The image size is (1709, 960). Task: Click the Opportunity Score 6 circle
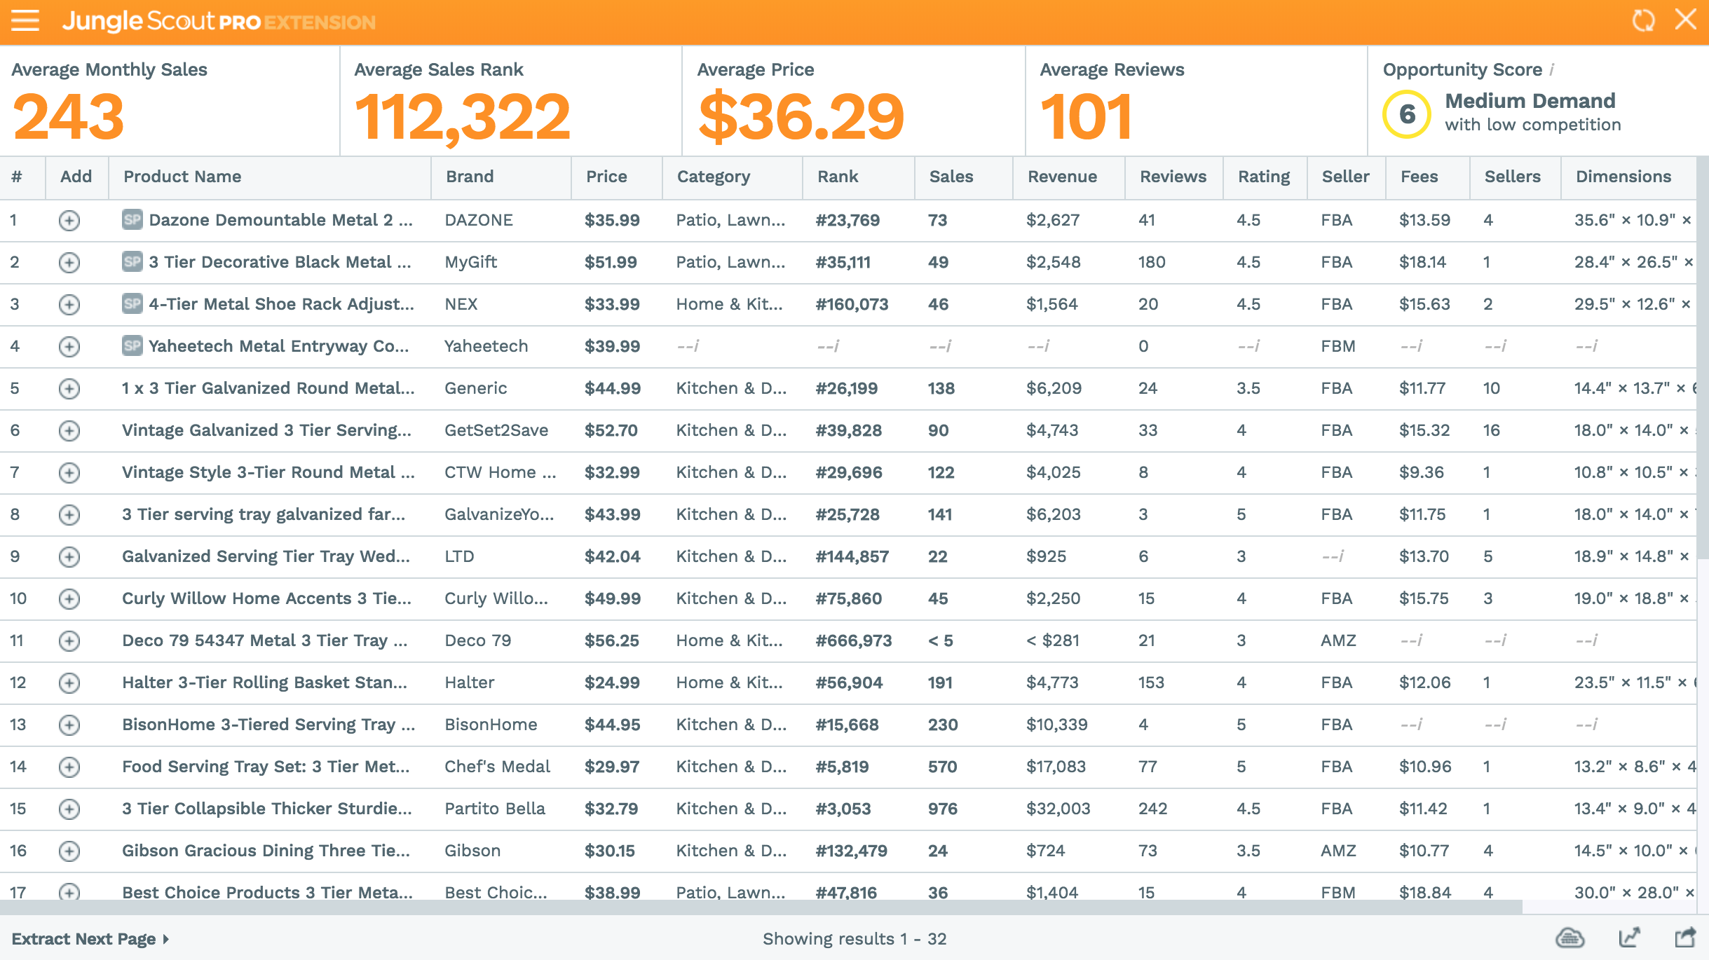1407,114
